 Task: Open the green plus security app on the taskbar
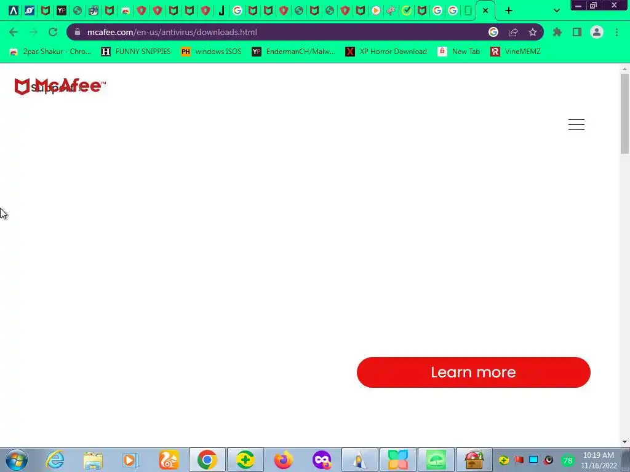pos(245,460)
